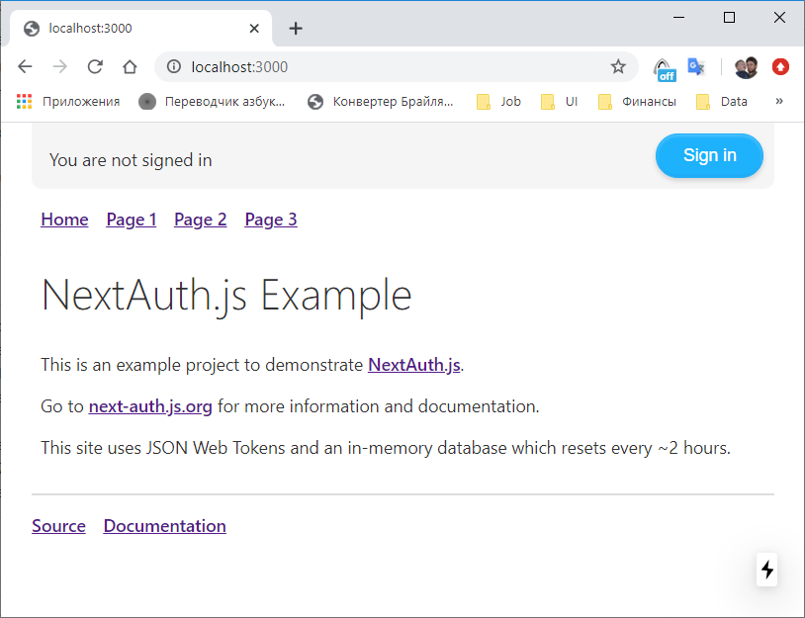
Task: Open the Google Translate extension
Action: click(695, 66)
